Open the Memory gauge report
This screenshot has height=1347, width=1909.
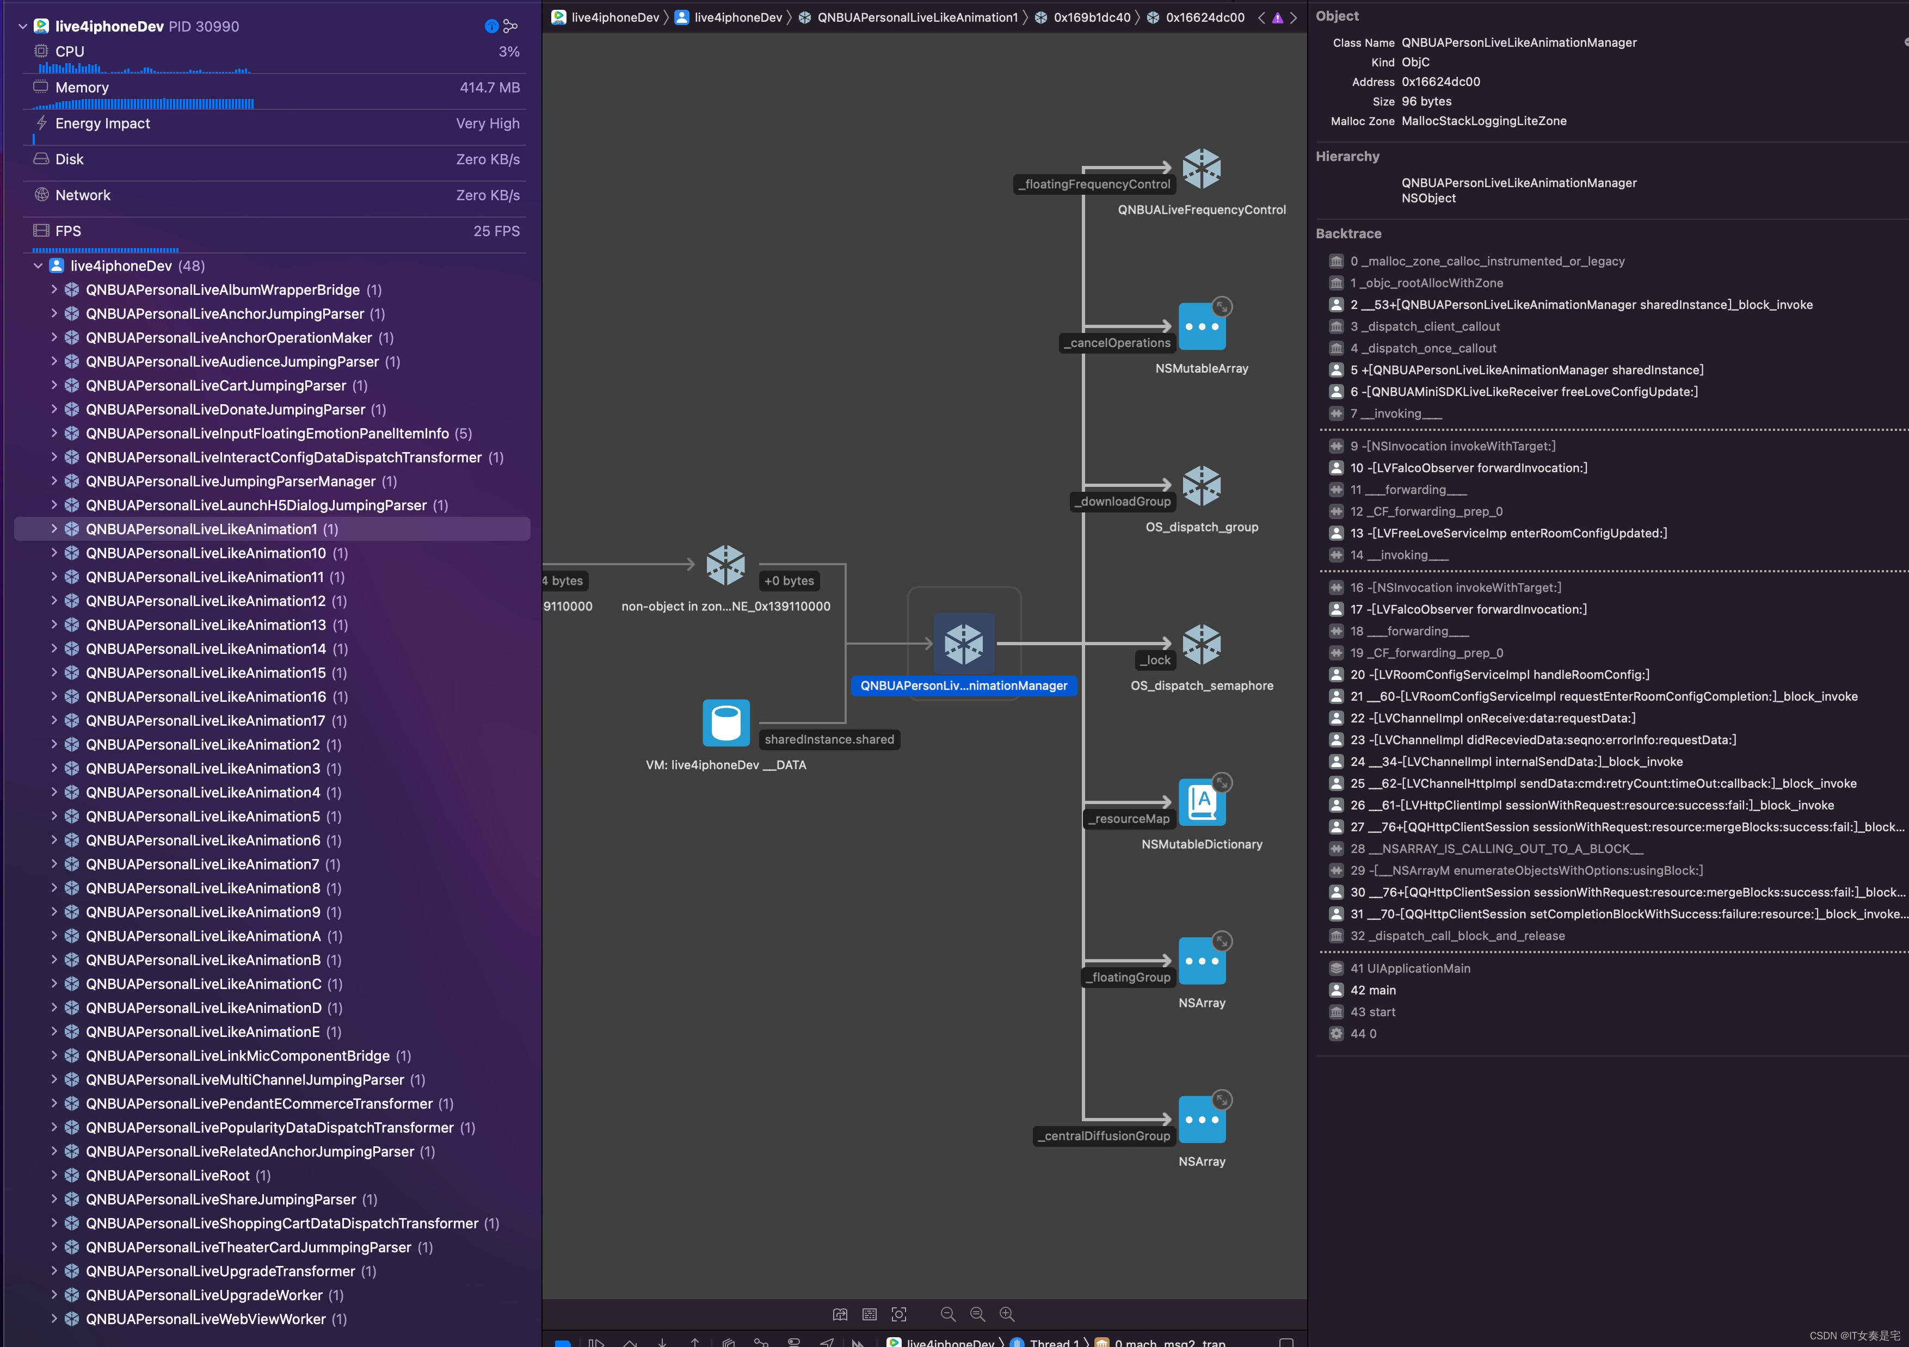(82, 87)
